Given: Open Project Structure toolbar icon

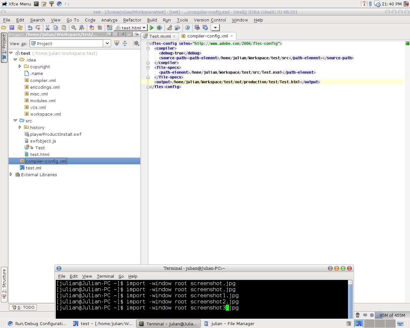Looking at the screenshot, I should 177,28.
